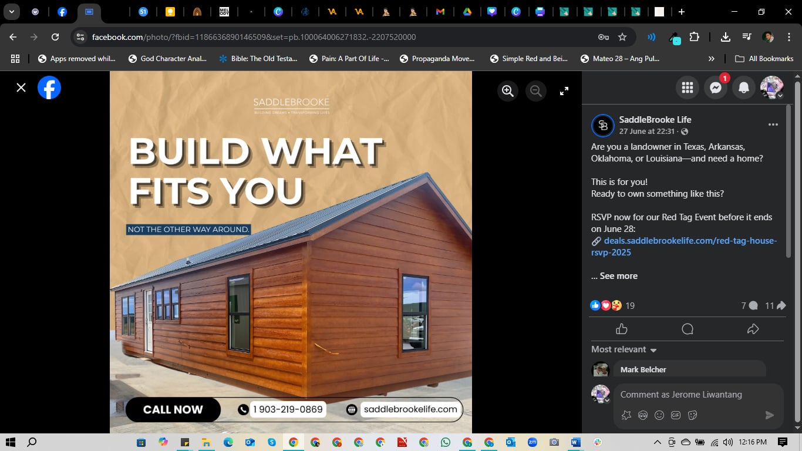This screenshot has width=802, height=451.
Task: Share the post using the arrow icon
Action: pos(753,329)
